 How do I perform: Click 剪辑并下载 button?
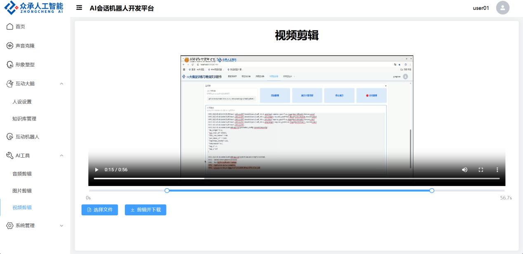[145, 210]
